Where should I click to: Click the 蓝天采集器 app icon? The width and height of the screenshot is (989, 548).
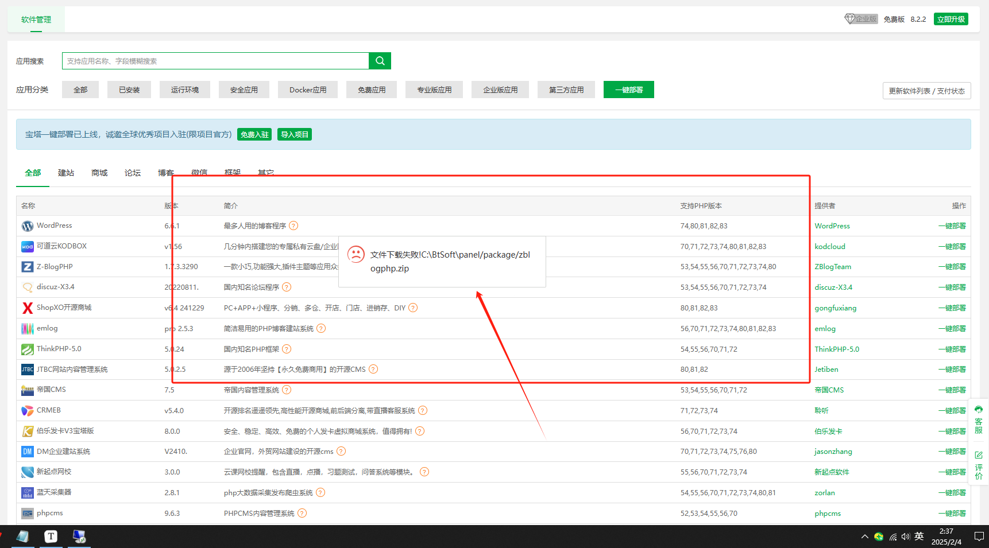[x=28, y=493]
